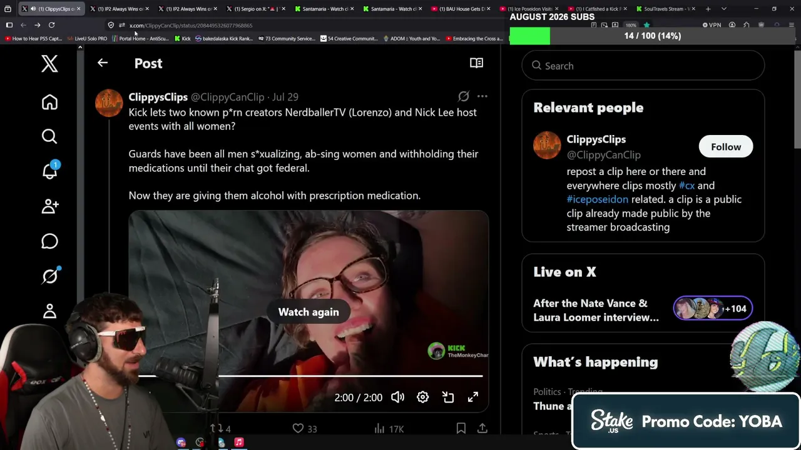The image size is (801, 450).
Task: Open ClippysClips avatar on the post
Action: [x=109, y=102]
